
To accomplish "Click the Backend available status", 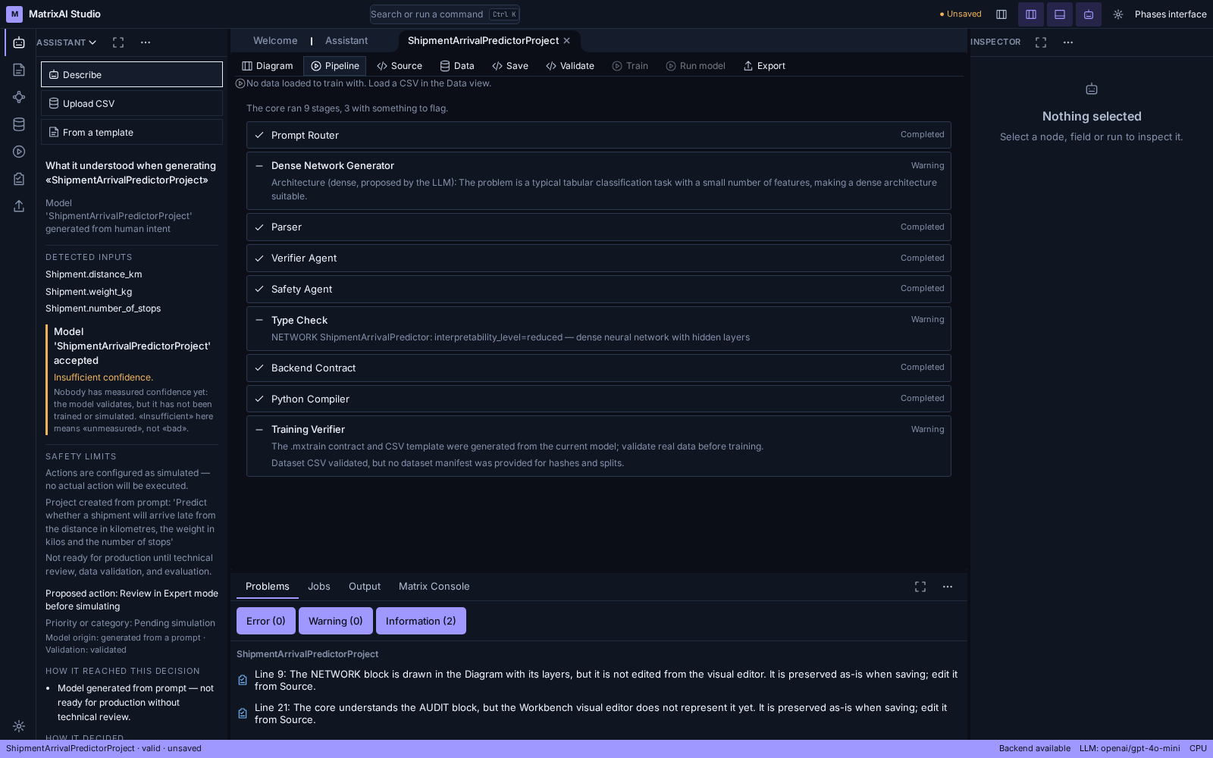I will 1035,748.
